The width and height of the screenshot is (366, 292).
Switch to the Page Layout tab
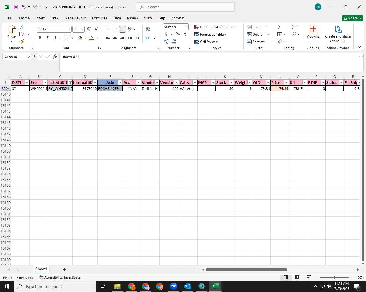pos(75,18)
